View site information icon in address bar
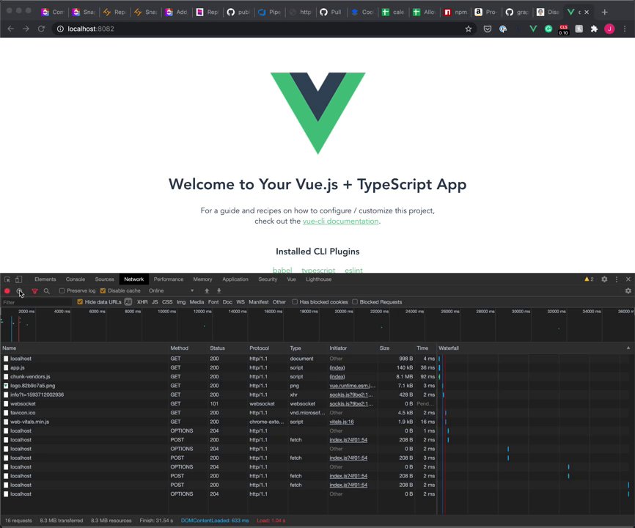Screen dimensions: 635x528 (60, 29)
